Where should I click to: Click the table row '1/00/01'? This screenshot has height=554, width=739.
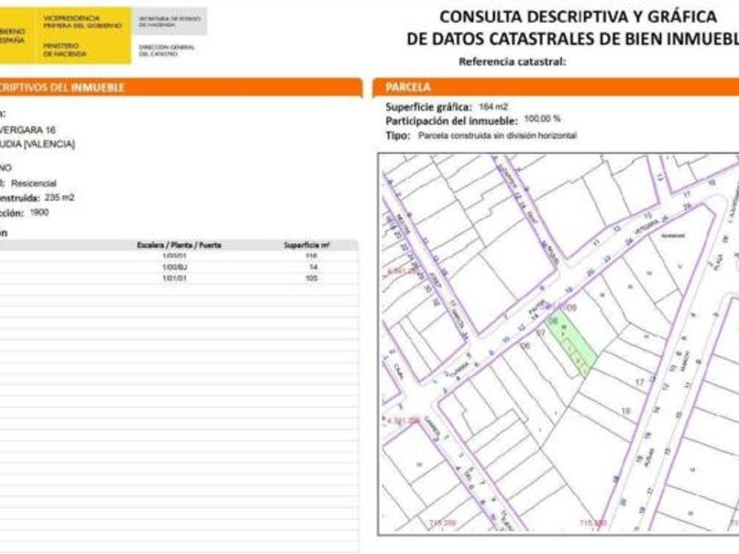tap(179, 256)
